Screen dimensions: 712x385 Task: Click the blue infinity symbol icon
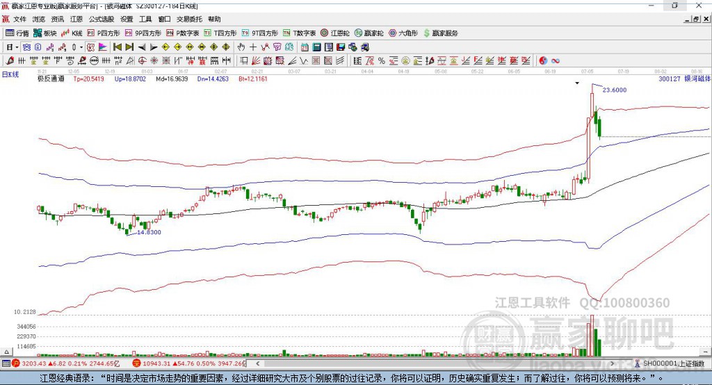(x=556, y=61)
